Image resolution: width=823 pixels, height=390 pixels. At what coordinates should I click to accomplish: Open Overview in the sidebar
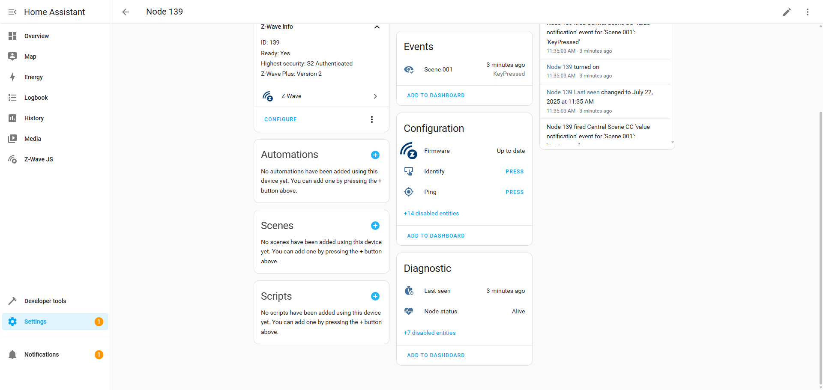tap(55, 36)
